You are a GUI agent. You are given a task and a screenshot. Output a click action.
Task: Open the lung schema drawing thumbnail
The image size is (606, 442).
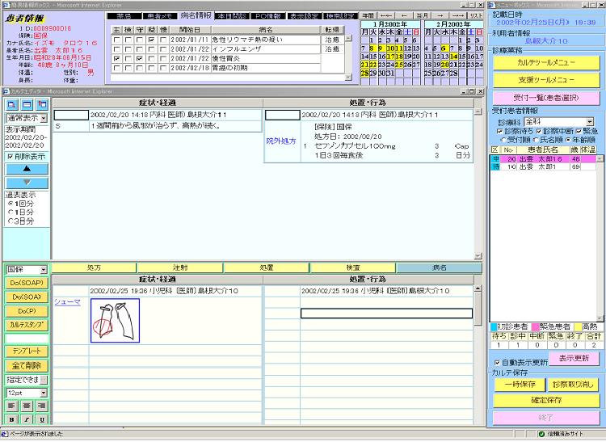pos(115,320)
